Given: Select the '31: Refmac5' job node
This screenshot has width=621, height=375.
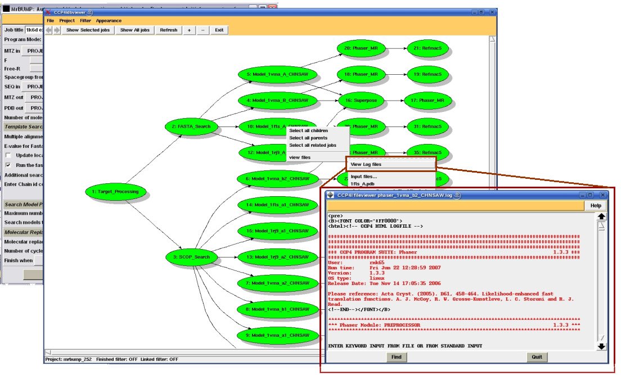Looking at the screenshot, I should click(x=427, y=126).
